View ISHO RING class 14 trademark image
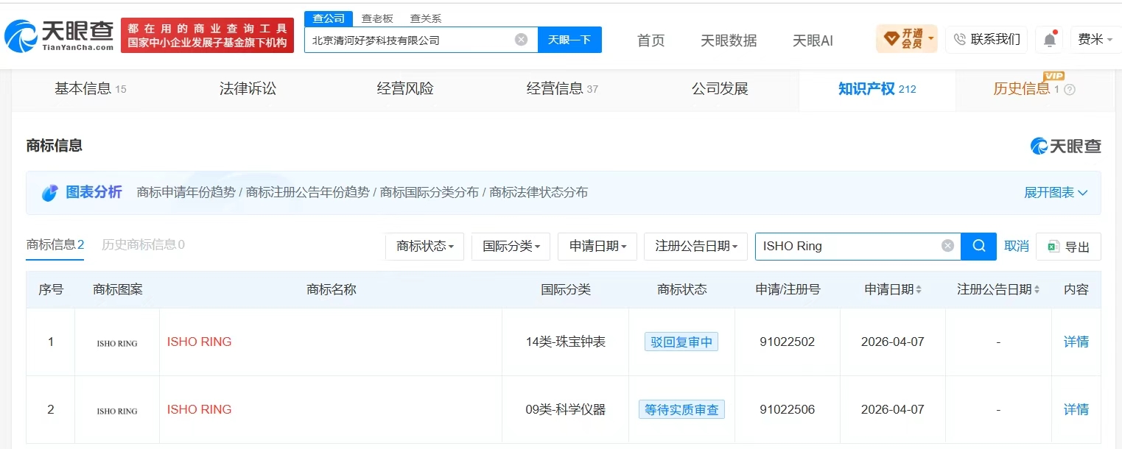This screenshot has height=449, width=1122. 117,342
